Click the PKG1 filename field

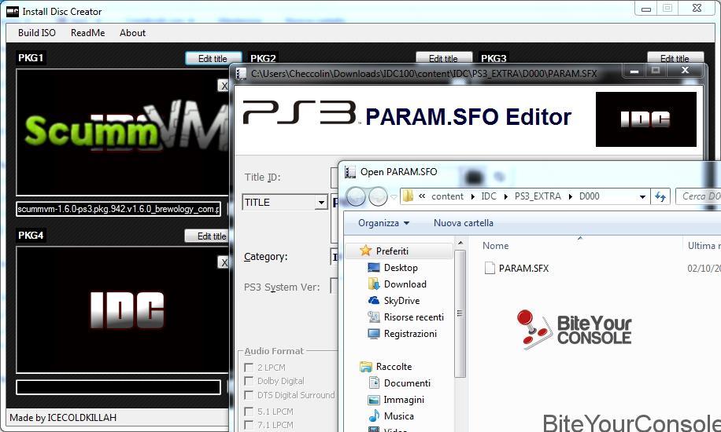click(x=119, y=209)
